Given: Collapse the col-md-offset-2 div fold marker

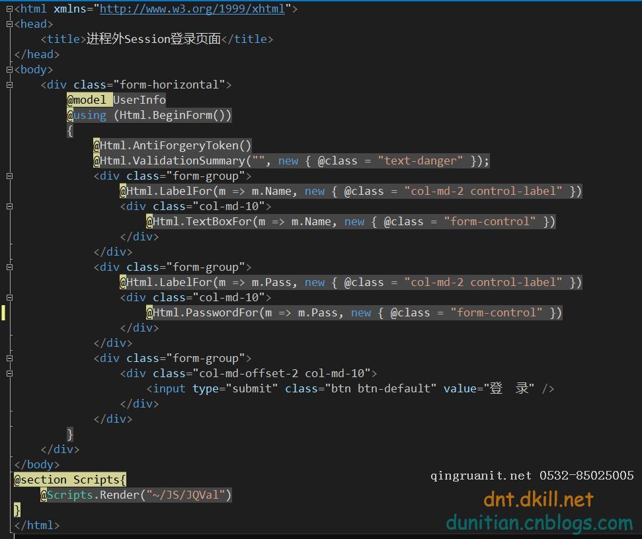Looking at the screenshot, I should [10, 374].
